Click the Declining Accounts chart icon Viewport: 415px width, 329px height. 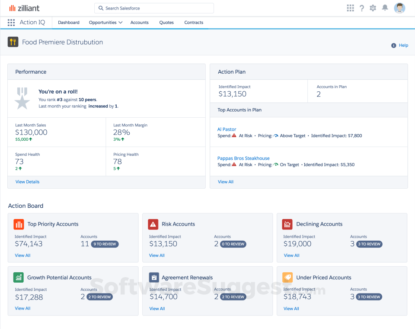click(287, 224)
